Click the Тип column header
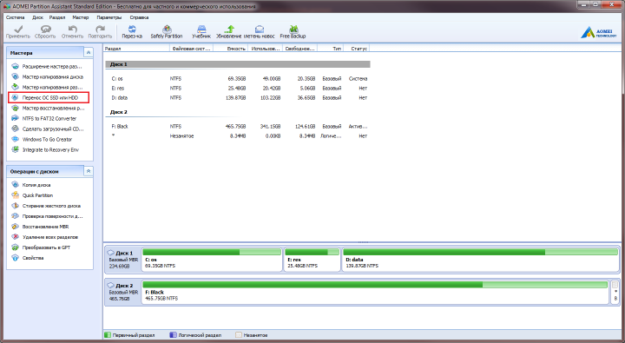 point(331,49)
